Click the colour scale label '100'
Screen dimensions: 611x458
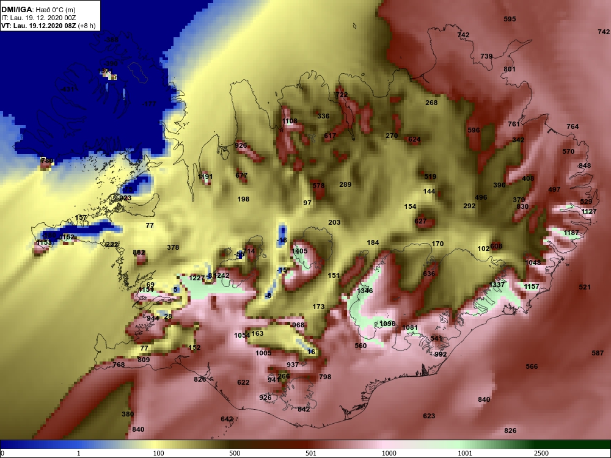pyautogui.click(x=158, y=453)
